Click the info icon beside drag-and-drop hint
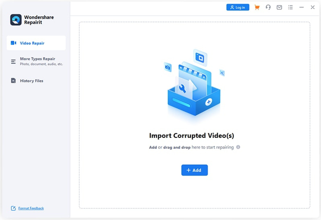The height and width of the screenshot is (220, 321). coord(238,147)
